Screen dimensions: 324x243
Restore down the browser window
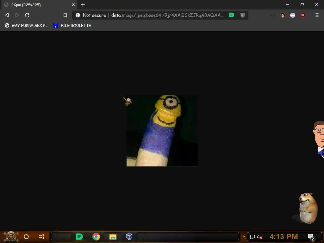coord(302,4)
